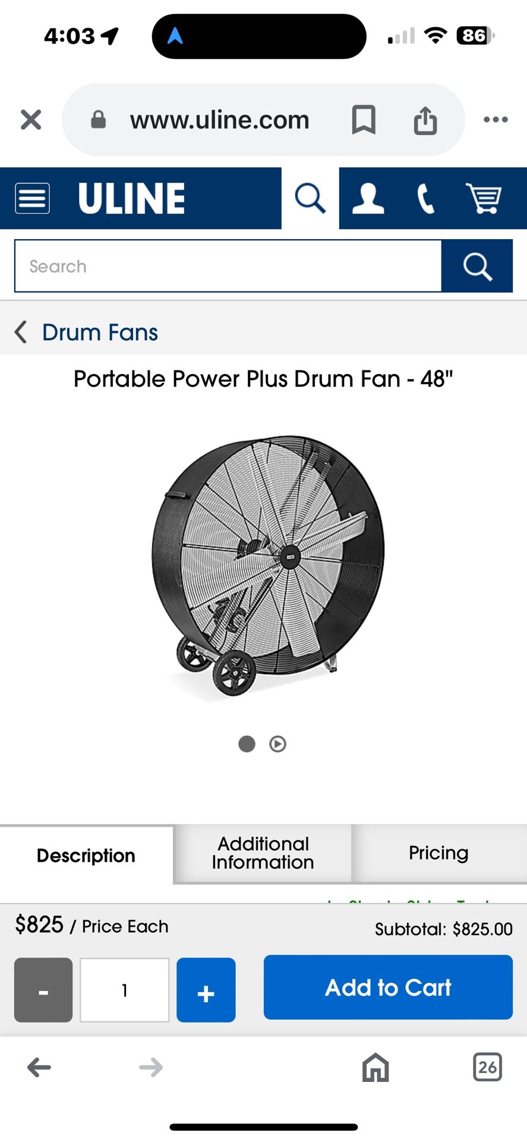Open the shopping cart icon

coord(484,198)
